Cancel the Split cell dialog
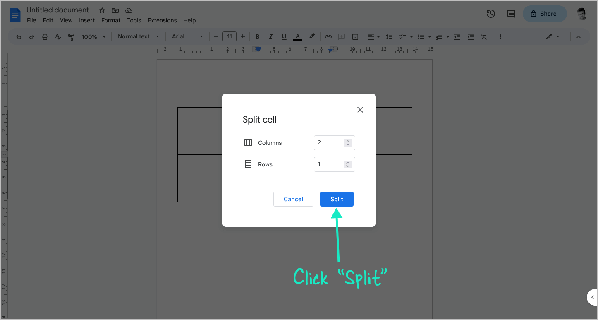 click(x=293, y=199)
